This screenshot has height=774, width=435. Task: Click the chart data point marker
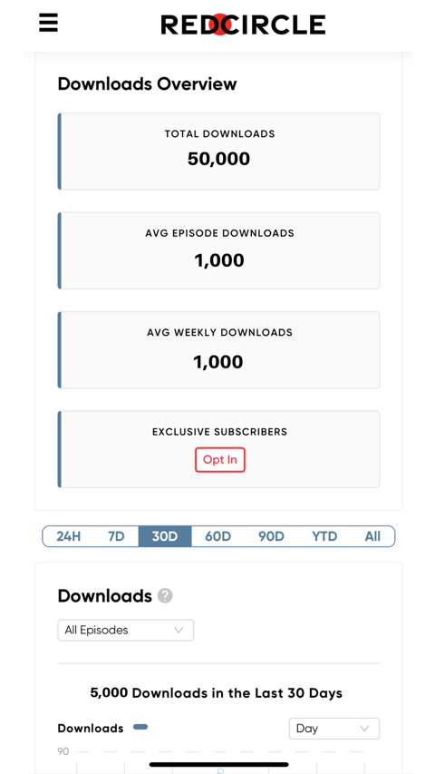coord(220,770)
